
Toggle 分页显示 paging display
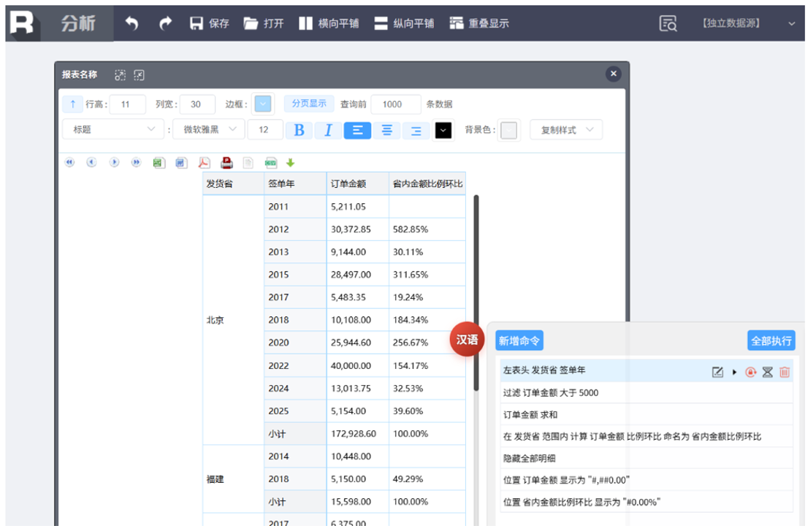[x=309, y=104]
